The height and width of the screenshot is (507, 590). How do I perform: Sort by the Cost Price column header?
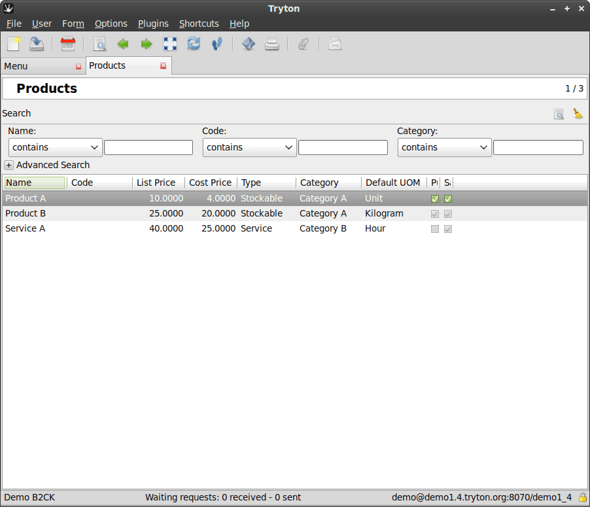tap(211, 183)
